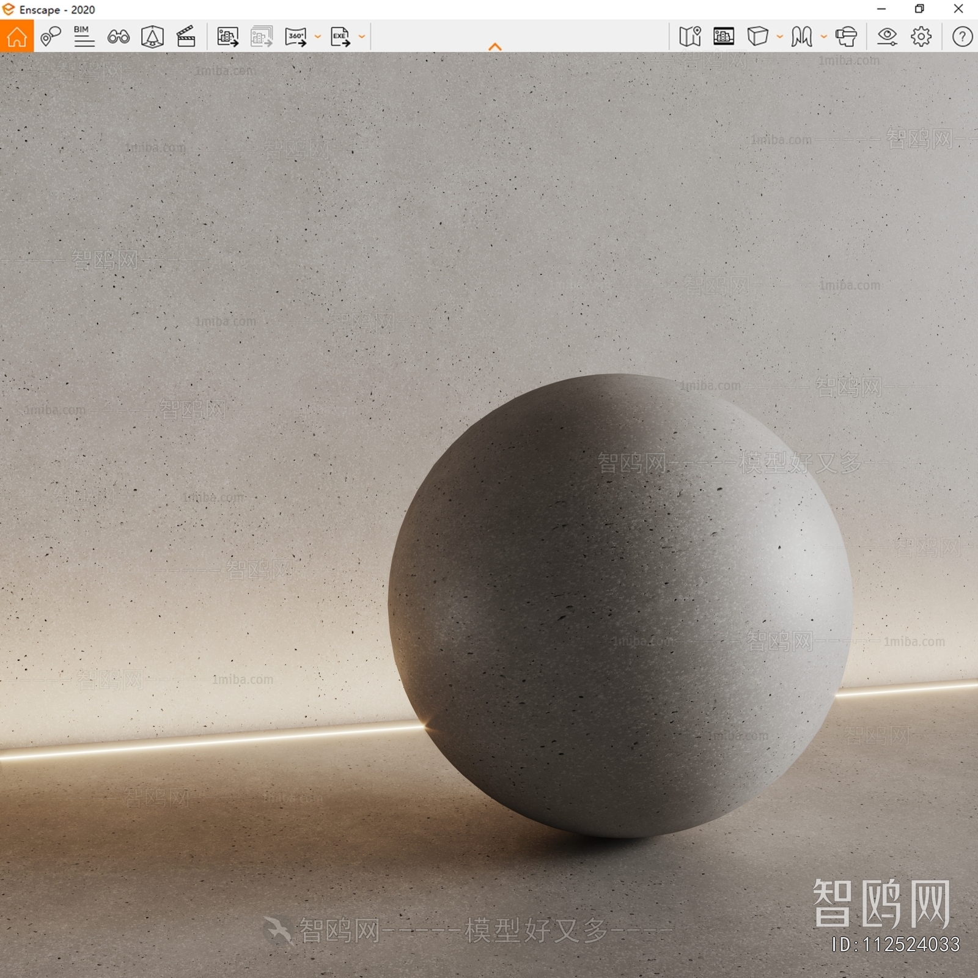Restore down the Enscape window
Viewport: 978px width, 978px height.
point(919,9)
